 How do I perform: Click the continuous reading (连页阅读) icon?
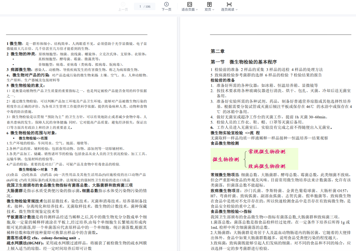[229, 4]
